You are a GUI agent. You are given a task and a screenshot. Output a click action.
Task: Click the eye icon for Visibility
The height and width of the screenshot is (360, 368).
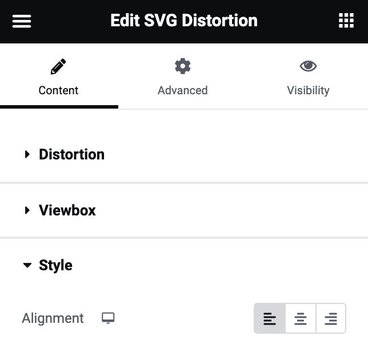click(x=308, y=66)
